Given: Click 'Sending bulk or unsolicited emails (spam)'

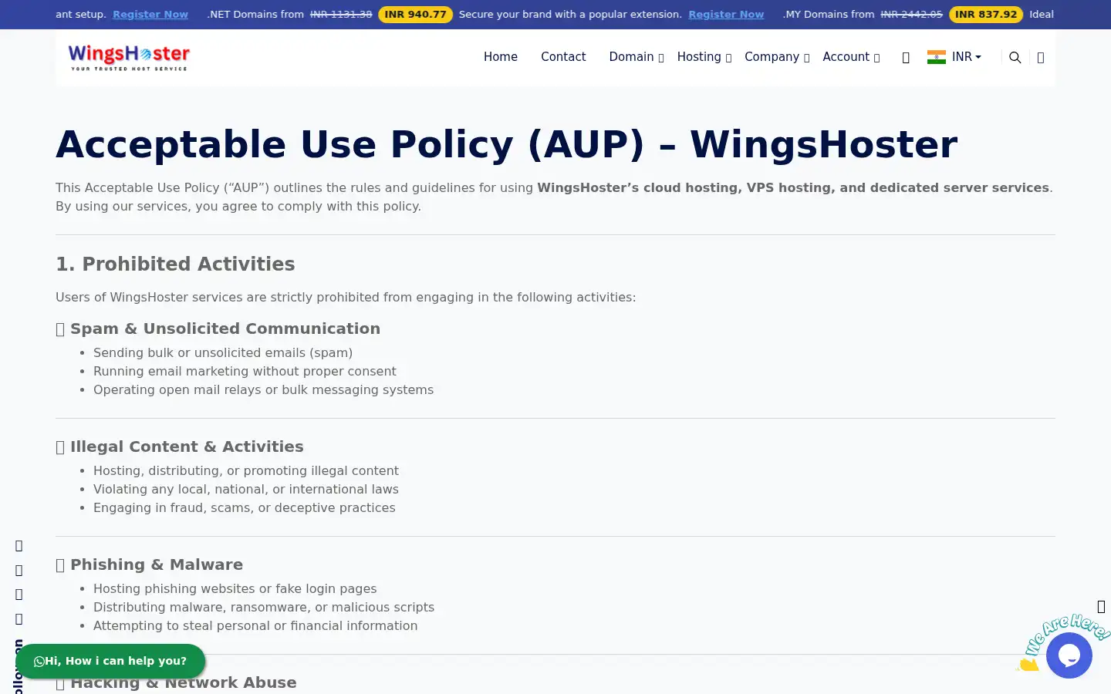Looking at the screenshot, I should coord(223,352).
